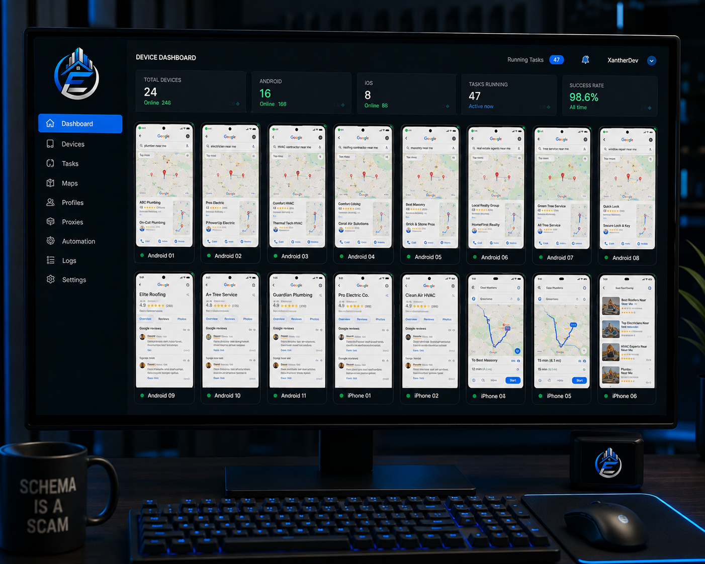
Task: Open the Maps sidebar icon
Action: pyautogui.click(x=50, y=183)
